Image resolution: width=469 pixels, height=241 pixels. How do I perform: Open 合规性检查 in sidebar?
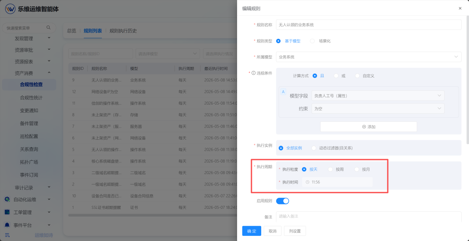(x=29, y=84)
